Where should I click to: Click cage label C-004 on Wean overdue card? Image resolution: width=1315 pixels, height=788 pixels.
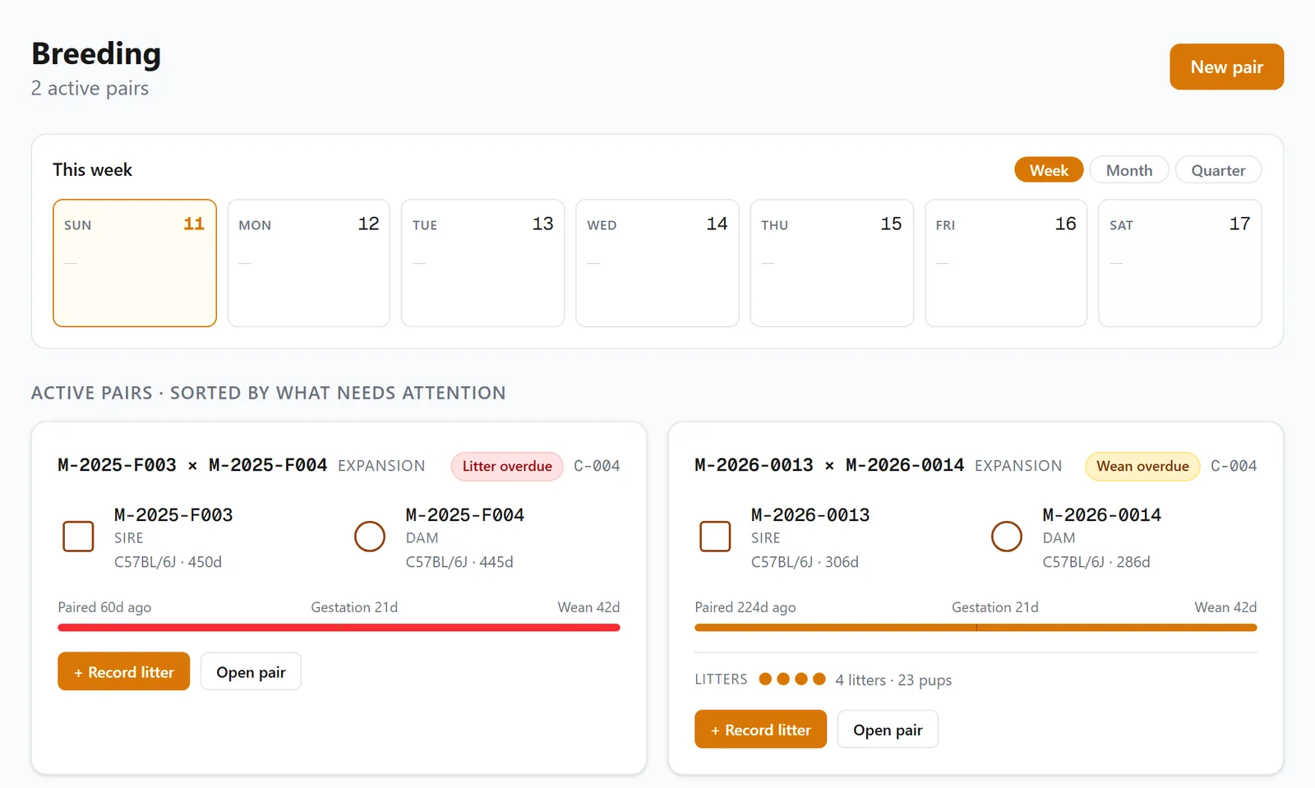coord(1234,466)
